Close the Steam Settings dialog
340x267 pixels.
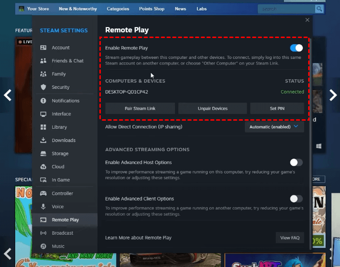(x=307, y=20)
